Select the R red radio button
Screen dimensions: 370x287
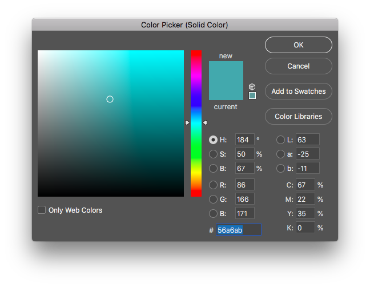[213, 185]
